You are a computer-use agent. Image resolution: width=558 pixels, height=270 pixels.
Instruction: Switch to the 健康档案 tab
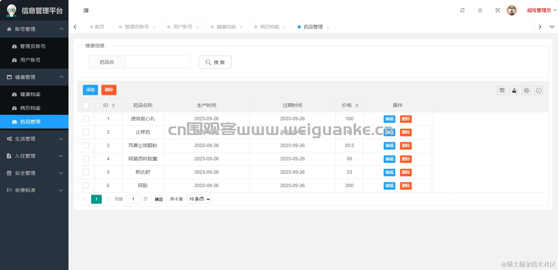coord(226,27)
